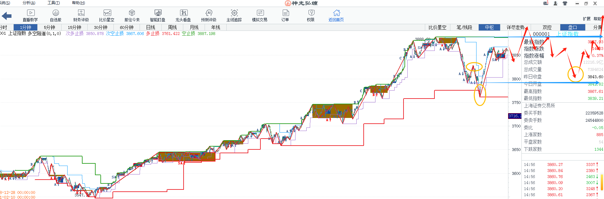Click the 上海证券交易所 label
Image resolution: width=604 pixels, height=199 pixels.
539,106
